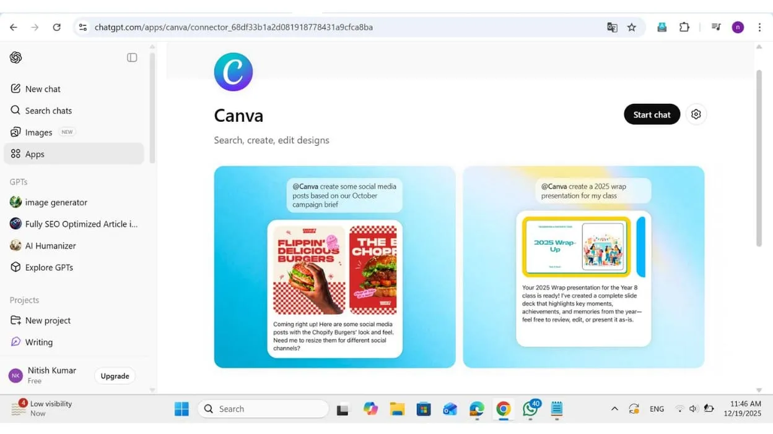Open the Notepad taskbar icon

pyautogui.click(x=557, y=409)
